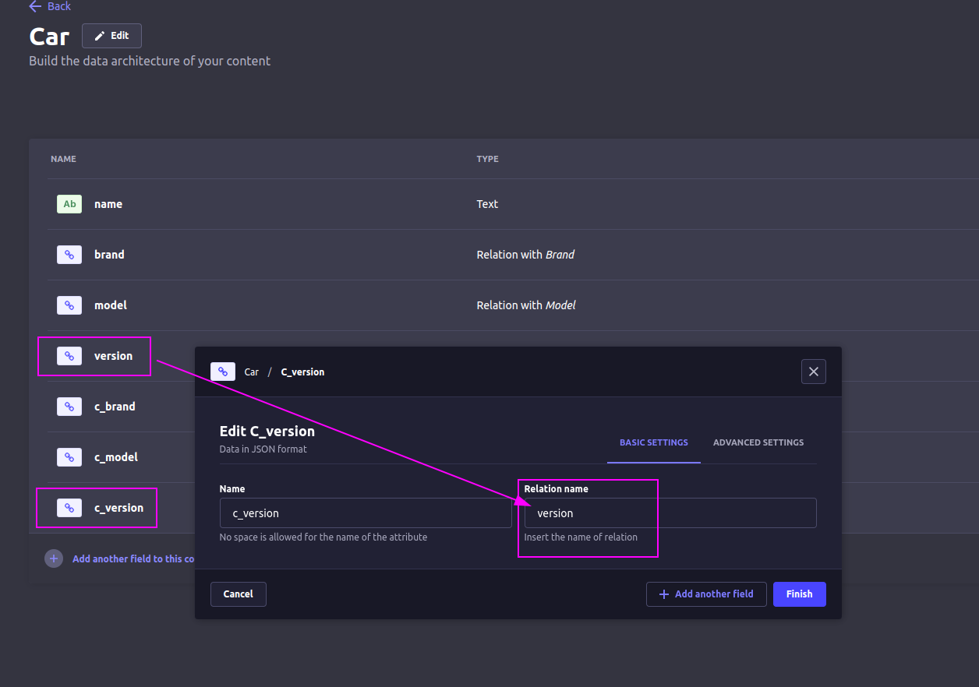
Task: Click the text type icon for name
Action: tap(69, 204)
